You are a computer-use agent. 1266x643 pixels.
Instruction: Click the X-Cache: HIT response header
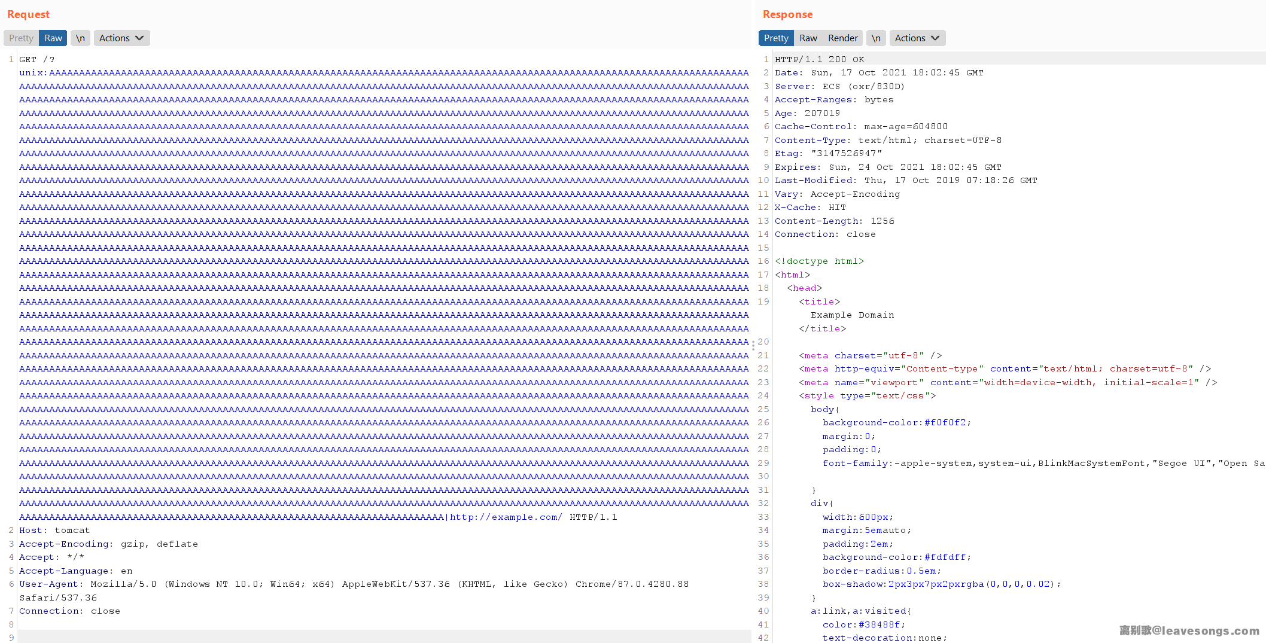point(810,208)
